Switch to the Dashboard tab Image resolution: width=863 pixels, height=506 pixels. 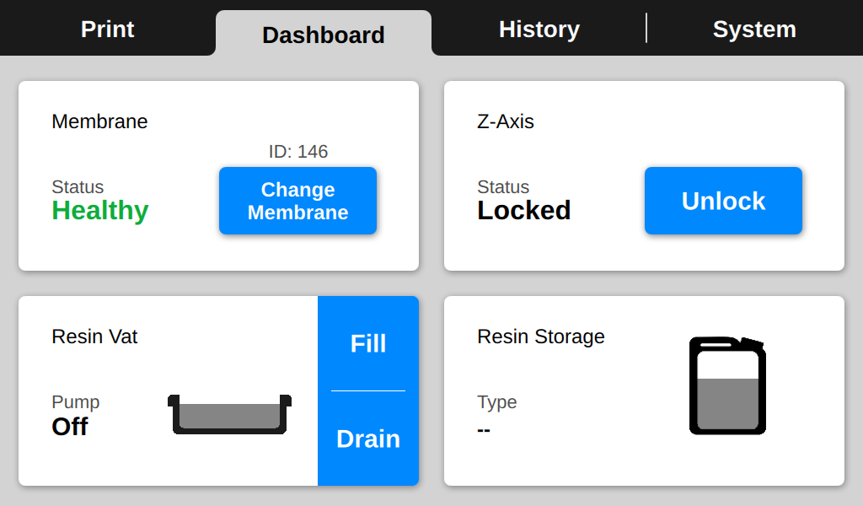(x=324, y=34)
